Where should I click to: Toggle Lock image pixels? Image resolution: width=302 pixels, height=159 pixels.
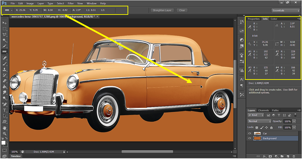262,127
